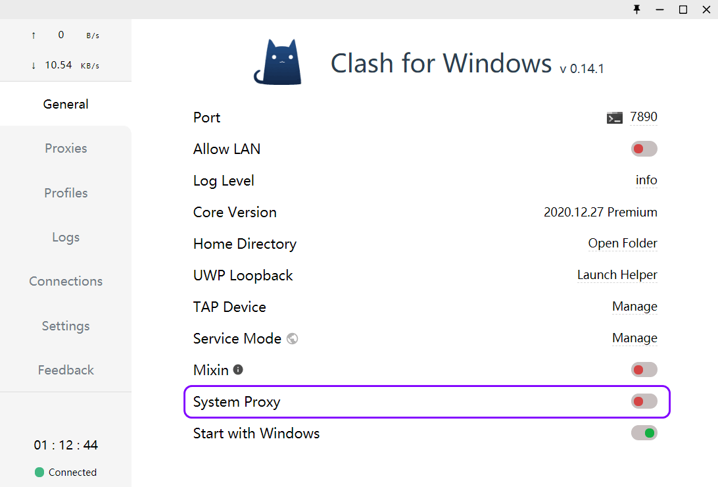Click the Open Folder link
This screenshot has height=487, width=718.
pyautogui.click(x=622, y=244)
